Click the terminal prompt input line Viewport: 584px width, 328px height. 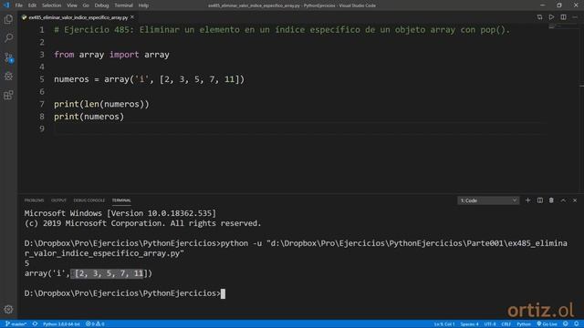click(124, 293)
